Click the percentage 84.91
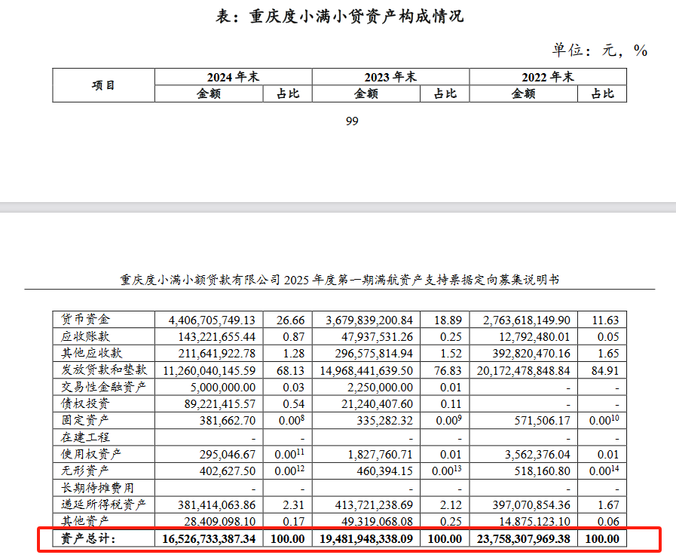 605,371
